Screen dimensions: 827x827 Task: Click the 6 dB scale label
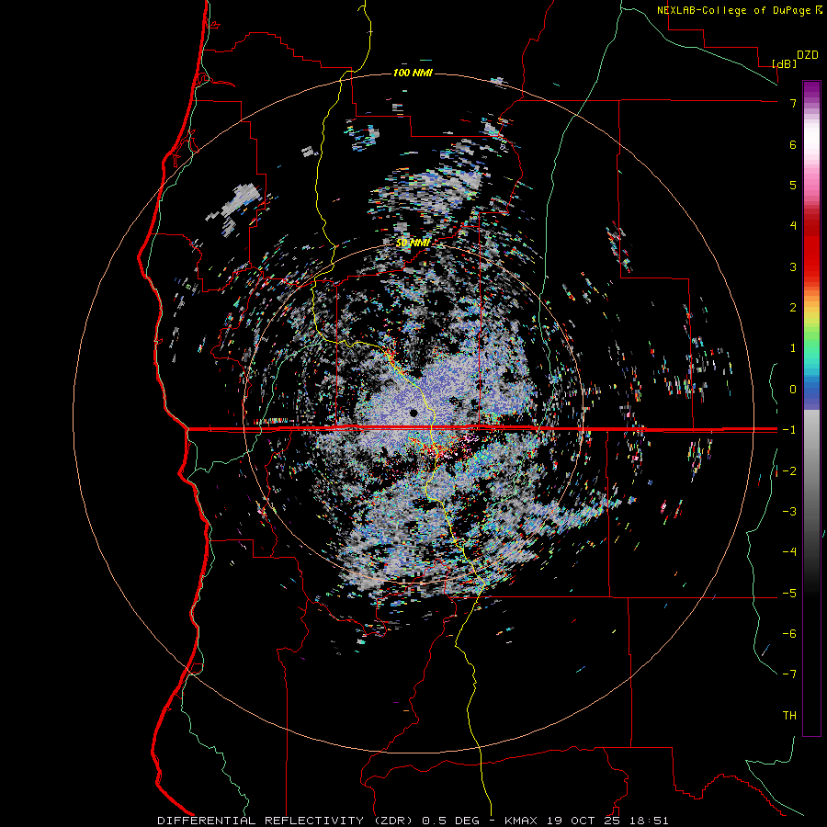pos(793,144)
